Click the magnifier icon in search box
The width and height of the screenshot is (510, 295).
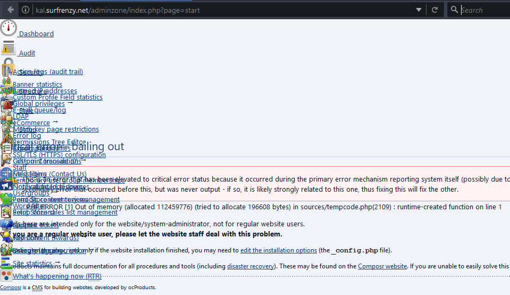pos(454,10)
